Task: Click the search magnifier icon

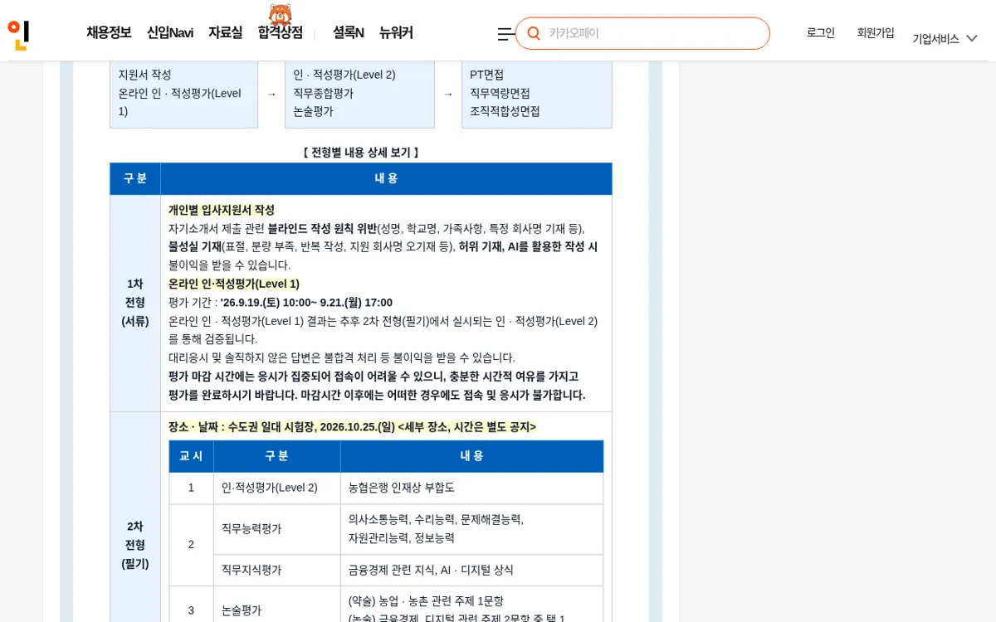Action: pos(534,33)
